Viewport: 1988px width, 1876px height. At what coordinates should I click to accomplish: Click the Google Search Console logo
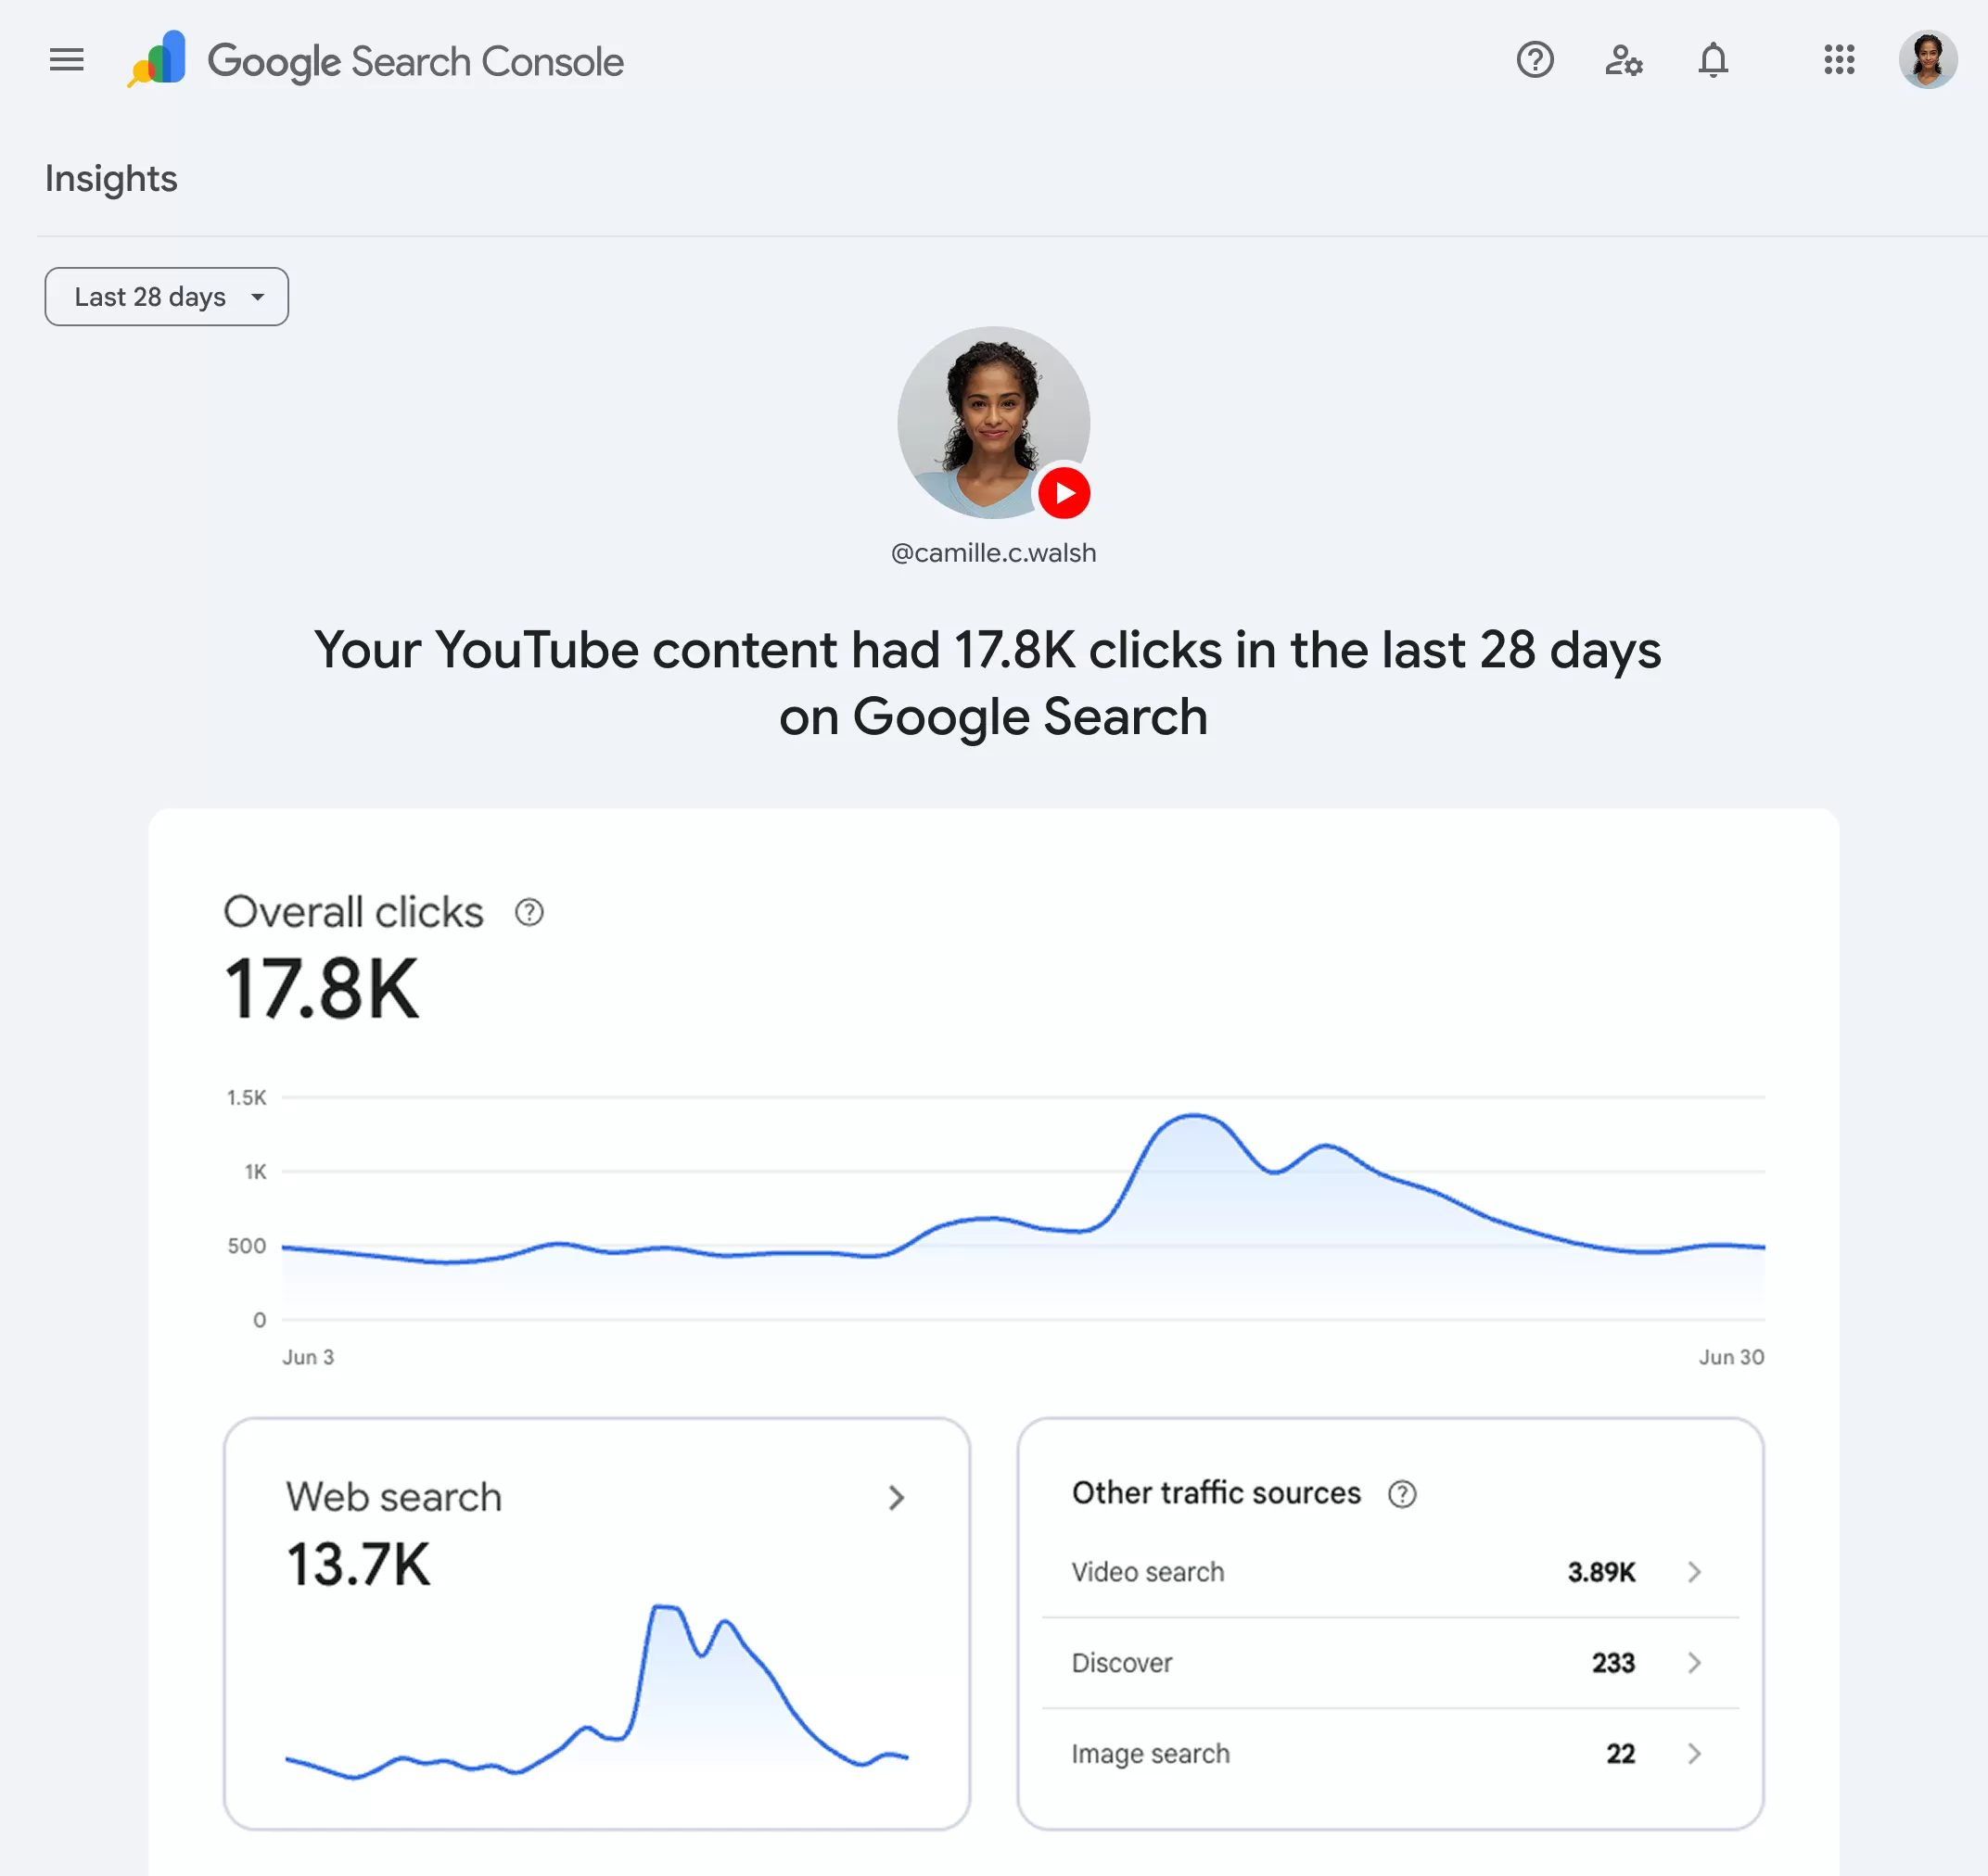click(x=375, y=61)
